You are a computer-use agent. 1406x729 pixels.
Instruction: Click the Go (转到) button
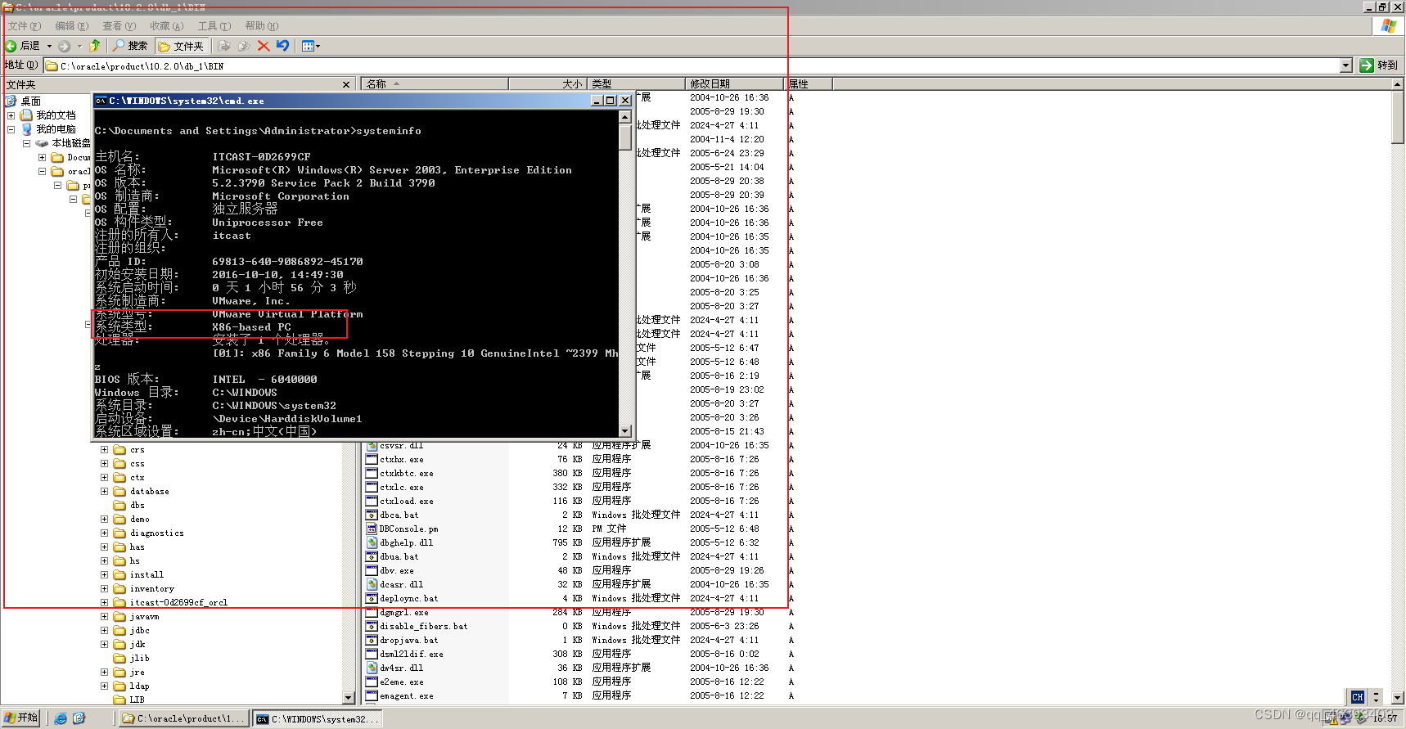click(1379, 65)
